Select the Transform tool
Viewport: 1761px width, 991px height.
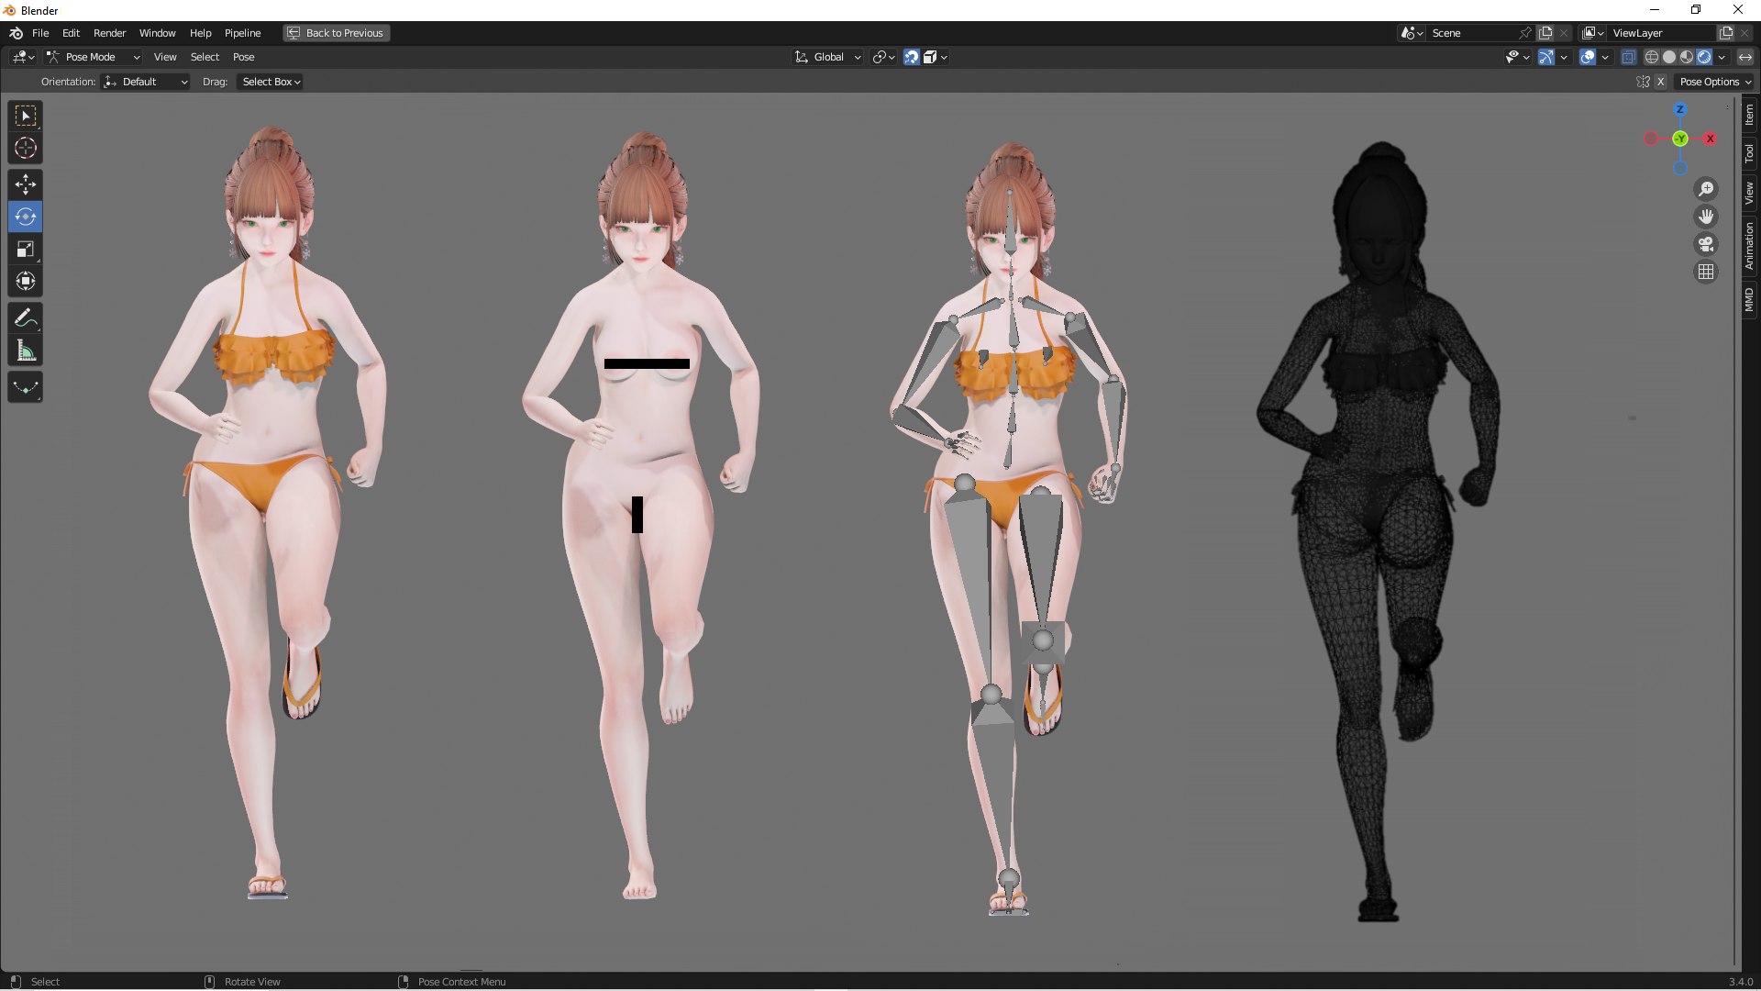point(26,282)
